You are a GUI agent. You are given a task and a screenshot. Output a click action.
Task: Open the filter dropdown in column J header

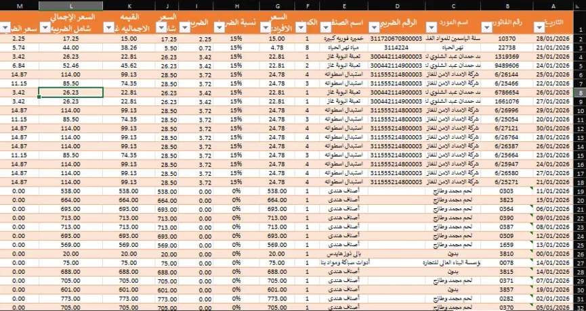(x=161, y=28)
